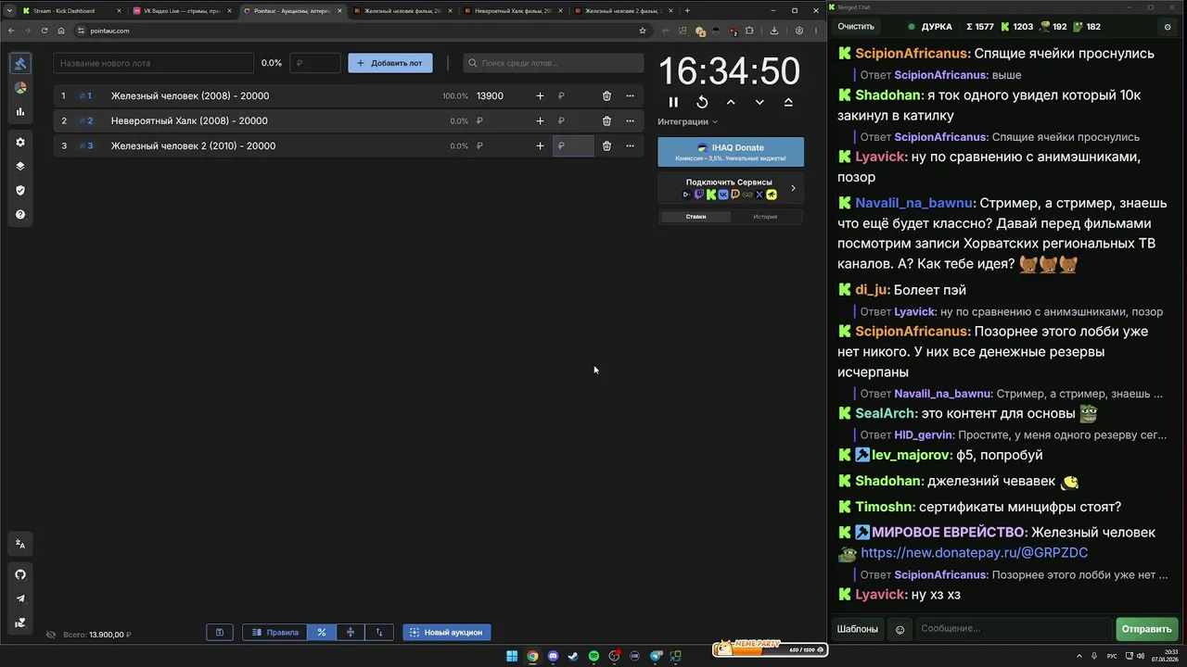Open Windows Start menu
This screenshot has height=667, width=1187.
coord(512,656)
